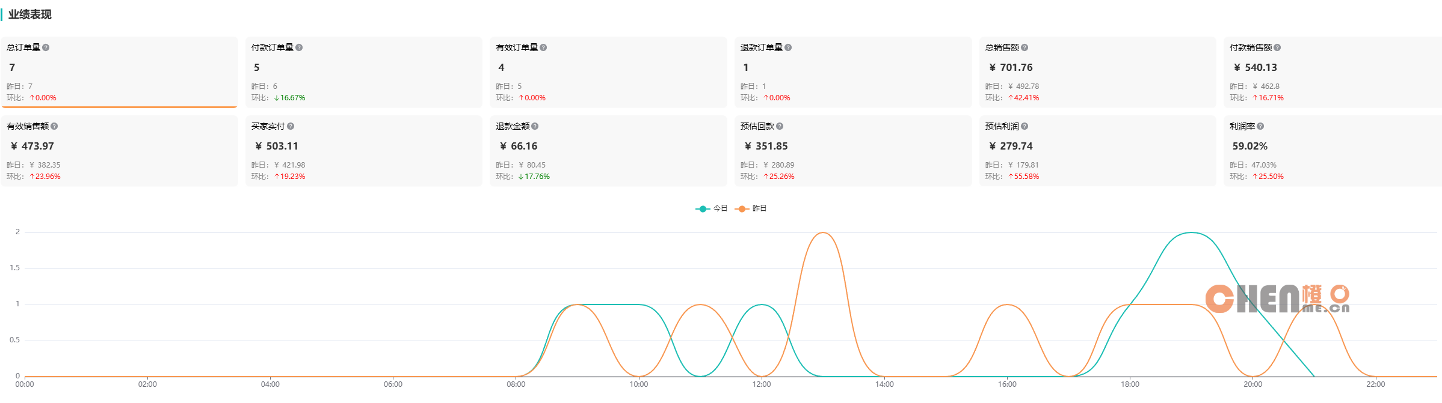Click help icon next to 利润率
Screen dimensions: 1442x403
(1260, 126)
